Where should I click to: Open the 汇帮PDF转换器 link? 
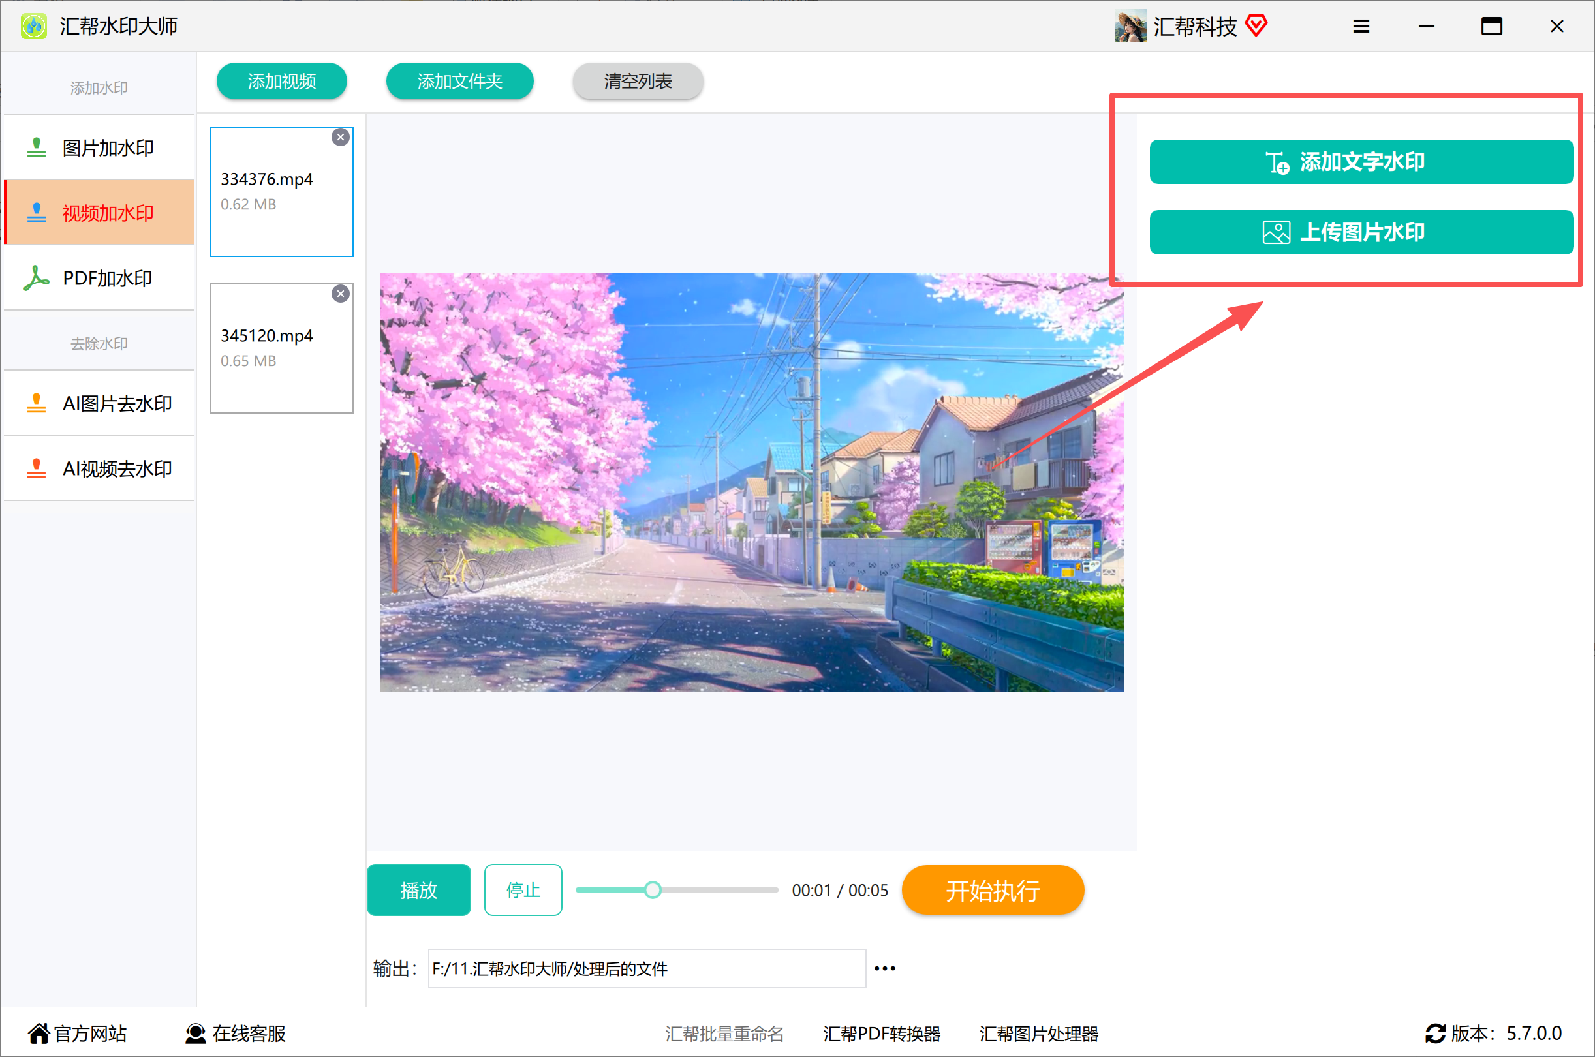tap(882, 1034)
